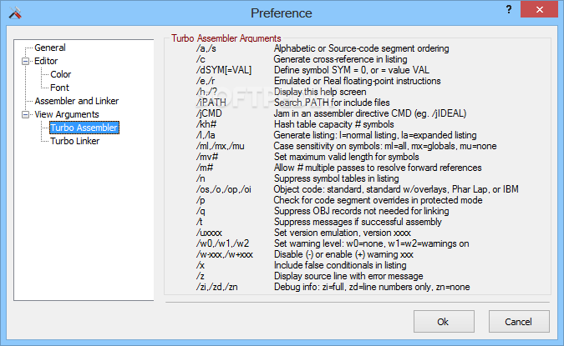Collapse the View Arguments node

(x=26, y=114)
